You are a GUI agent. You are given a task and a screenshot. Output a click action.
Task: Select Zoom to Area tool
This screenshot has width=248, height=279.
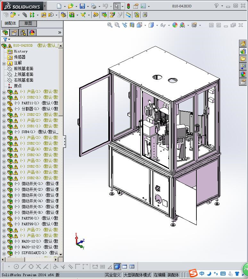pos(117,25)
